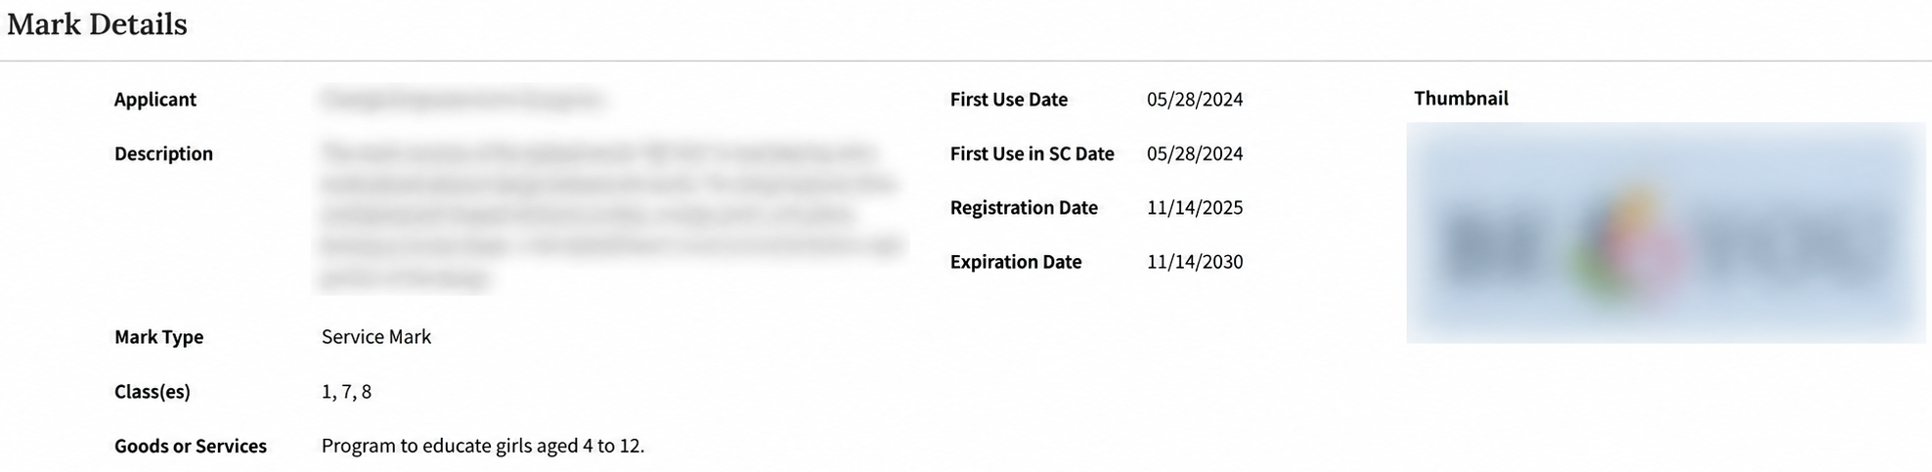This screenshot has height=472, width=1932.
Task: Select the First Use in SC Date label
Action: tap(1032, 153)
